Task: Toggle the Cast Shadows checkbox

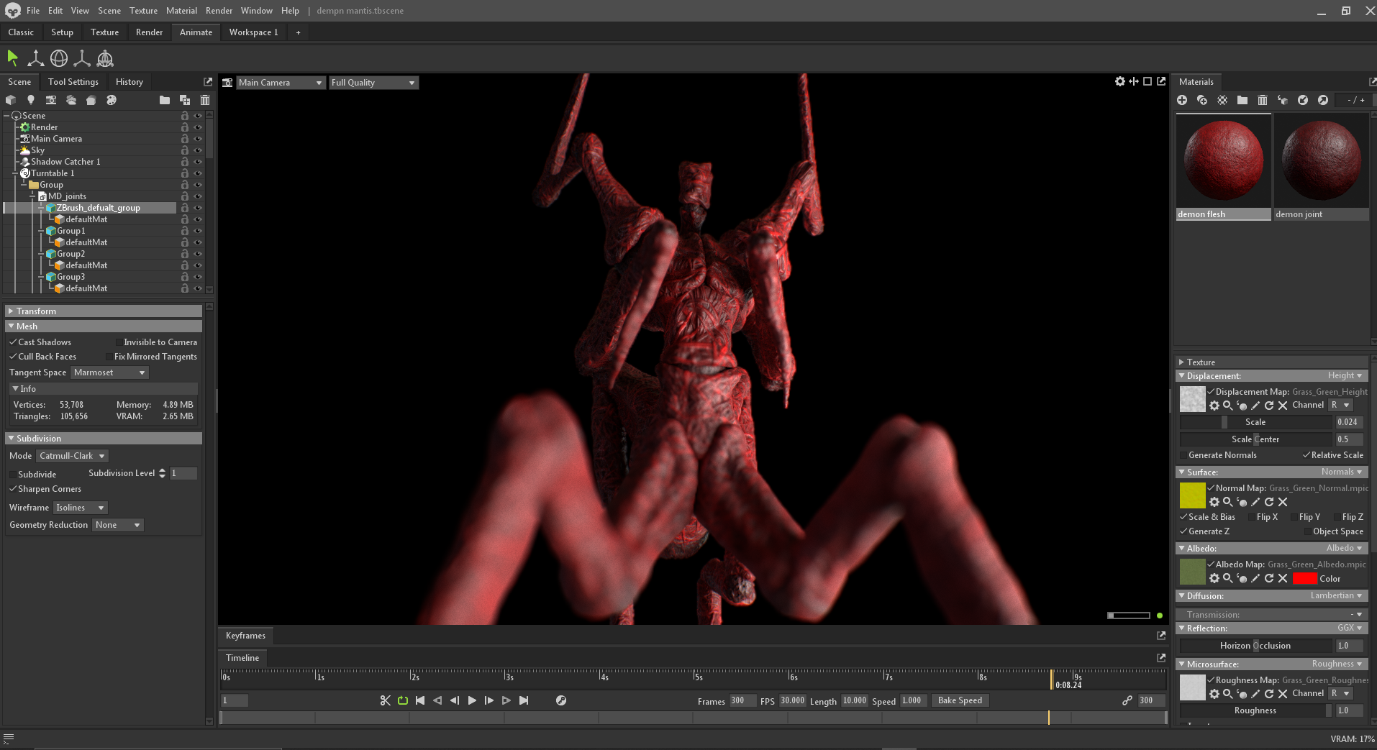Action: pos(13,342)
